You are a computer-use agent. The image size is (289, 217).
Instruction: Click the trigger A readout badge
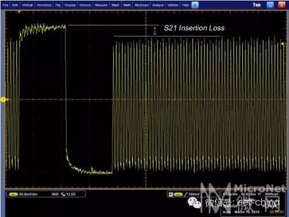[171, 194]
